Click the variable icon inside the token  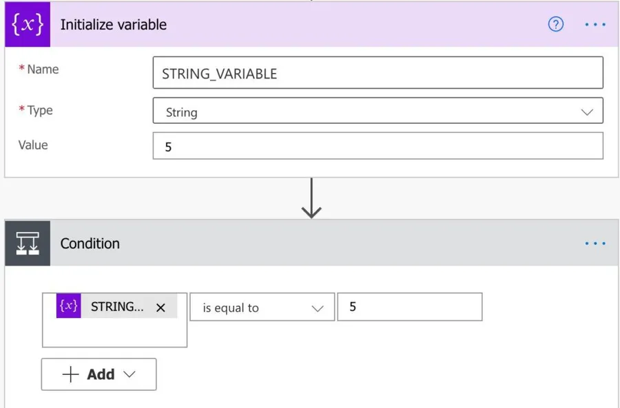(69, 307)
